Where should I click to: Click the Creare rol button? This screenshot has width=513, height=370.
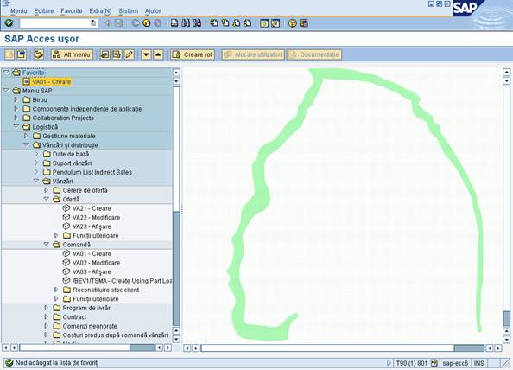coord(193,54)
